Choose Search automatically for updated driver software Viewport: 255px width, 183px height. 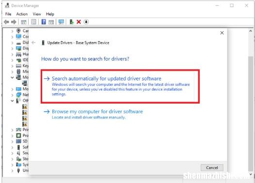tap(120, 86)
